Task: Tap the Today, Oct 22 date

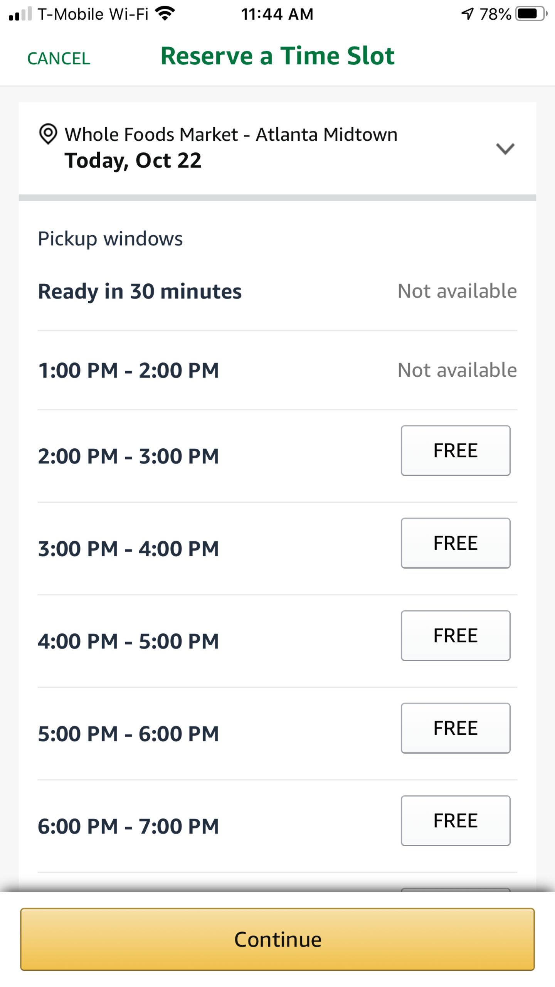Action: (133, 160)
